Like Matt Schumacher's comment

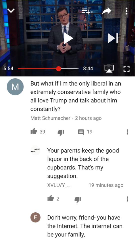pos(34,131)
